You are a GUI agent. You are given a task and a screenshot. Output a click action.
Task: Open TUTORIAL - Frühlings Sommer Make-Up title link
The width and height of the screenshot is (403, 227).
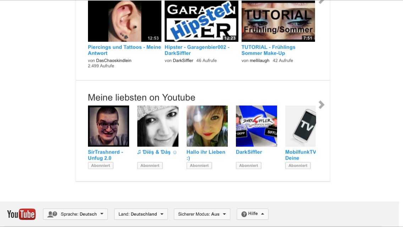pos(268,50)
